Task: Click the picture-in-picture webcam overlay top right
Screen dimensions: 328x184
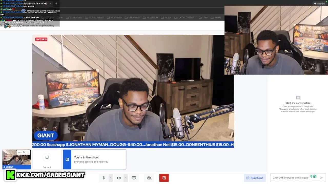Action: (x=276, y=40)
